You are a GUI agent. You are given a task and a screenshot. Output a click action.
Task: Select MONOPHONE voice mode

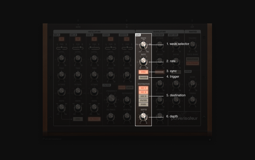192,59
